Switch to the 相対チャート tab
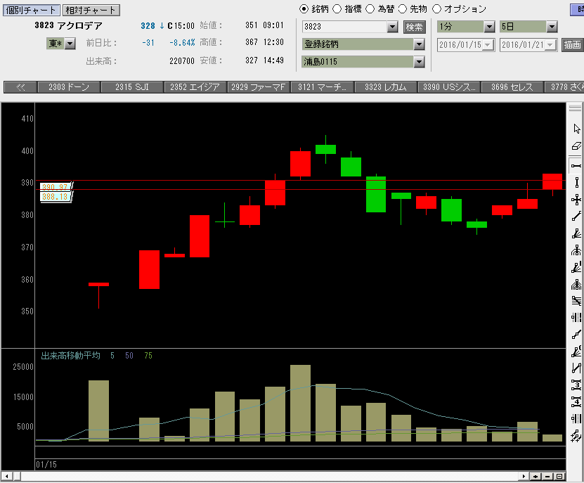This screenshot has width=584, height=483. tap(91, 10)
